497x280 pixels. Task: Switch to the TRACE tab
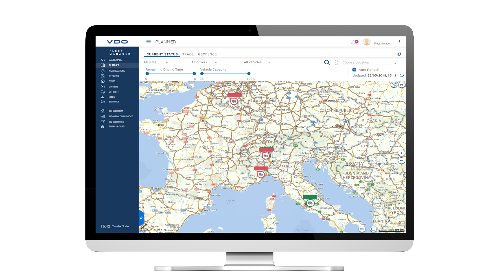[188, 54]
